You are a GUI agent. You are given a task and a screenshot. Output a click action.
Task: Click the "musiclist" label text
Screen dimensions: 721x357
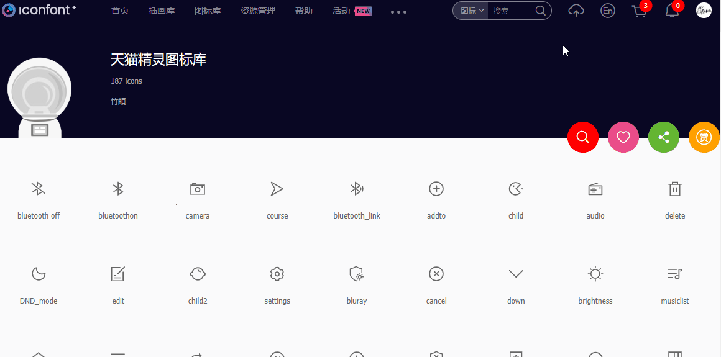click(675, 301)
